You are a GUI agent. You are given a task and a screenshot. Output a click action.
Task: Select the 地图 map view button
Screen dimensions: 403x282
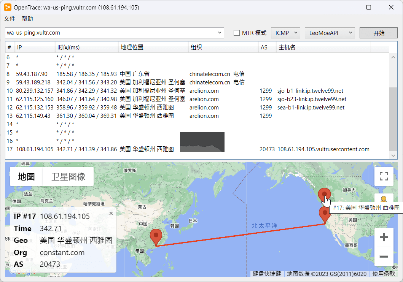point(27,177)
